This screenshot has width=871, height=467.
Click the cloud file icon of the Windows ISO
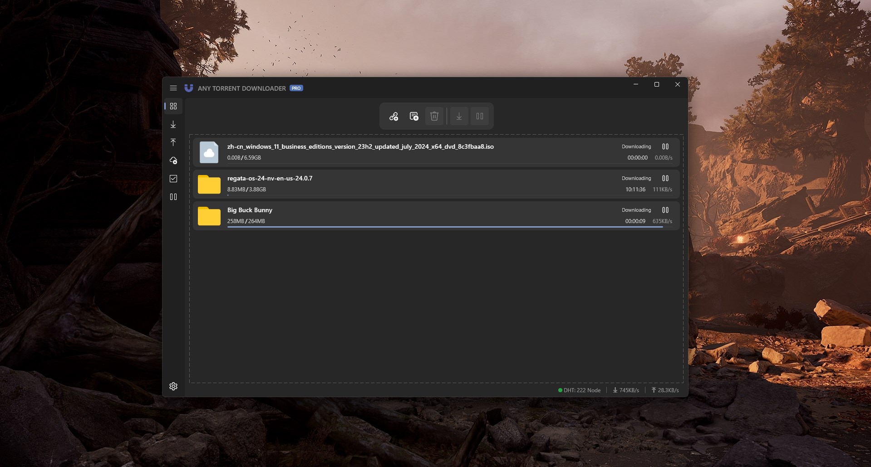point(209,152)
